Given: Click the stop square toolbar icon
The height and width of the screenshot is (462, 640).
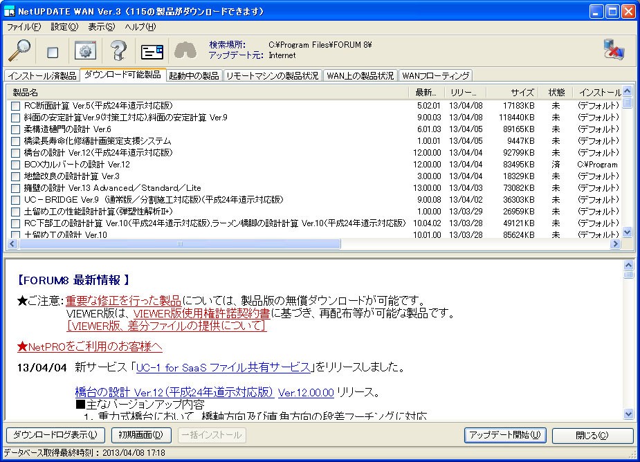Looking at the screenshot, I should coord(53,52).
